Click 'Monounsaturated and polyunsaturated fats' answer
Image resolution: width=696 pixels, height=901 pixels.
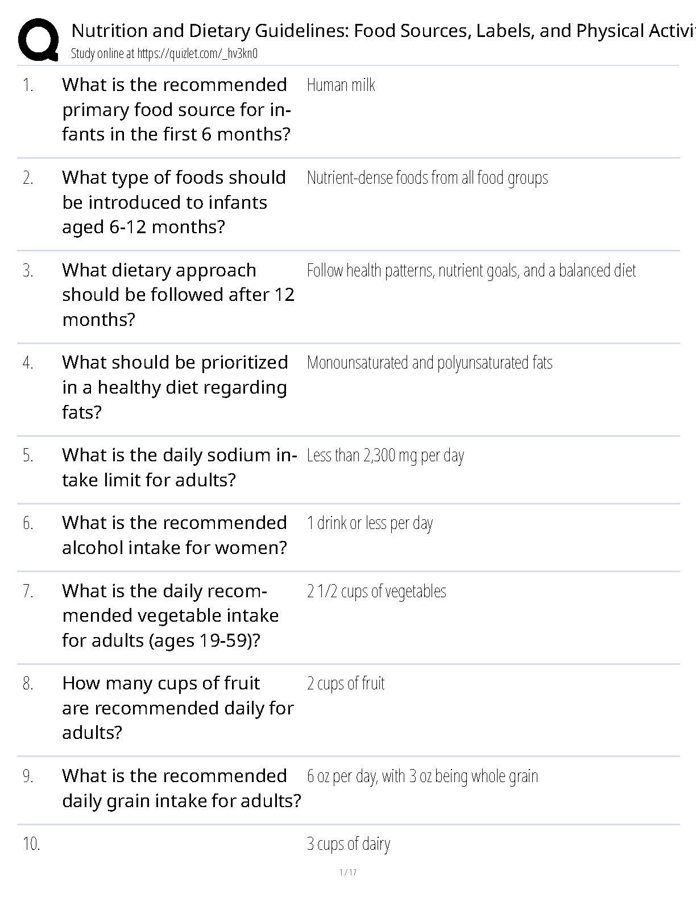pyautogui.click(x=429, y=363)
